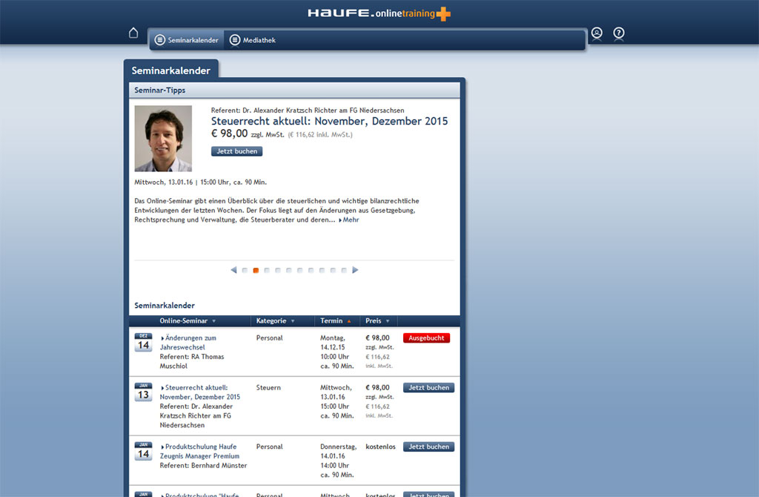Go to the home icon
Image resolution: width=759 pixels, height=497 pixels.
133,33
